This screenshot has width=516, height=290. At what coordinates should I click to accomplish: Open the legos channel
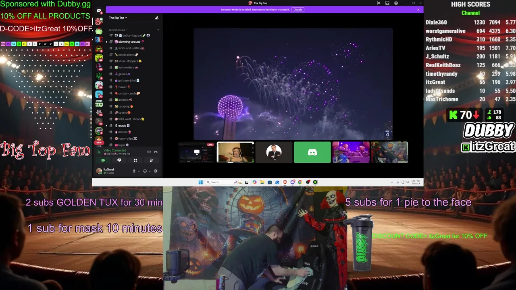pyautogui.click(x=133, y=145)
